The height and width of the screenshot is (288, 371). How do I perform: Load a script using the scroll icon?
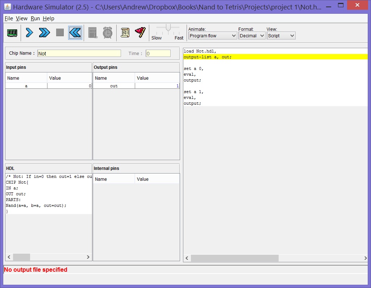point(125,33)
